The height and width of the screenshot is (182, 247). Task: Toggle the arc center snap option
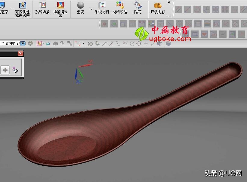(132, 44)
